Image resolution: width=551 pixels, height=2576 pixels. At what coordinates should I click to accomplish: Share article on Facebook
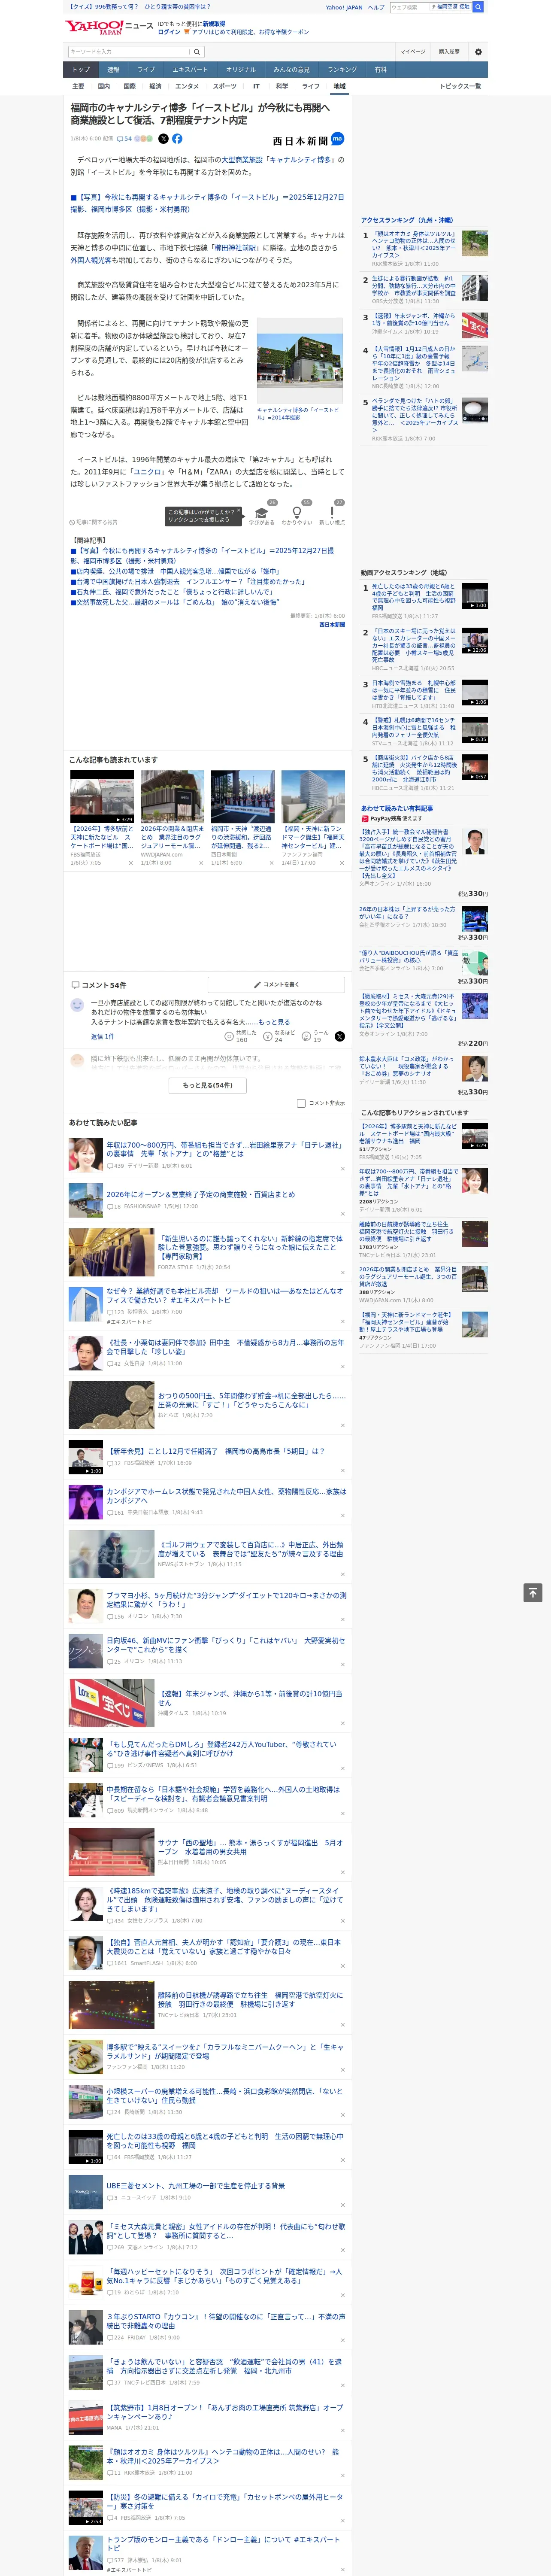[x=177, y=139]
